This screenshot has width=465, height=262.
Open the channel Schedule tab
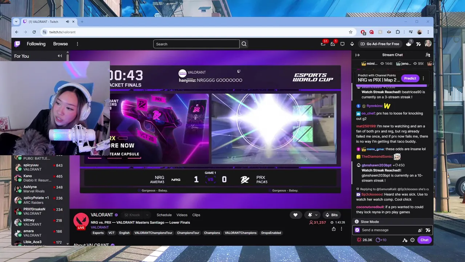[x=164, y=215]
